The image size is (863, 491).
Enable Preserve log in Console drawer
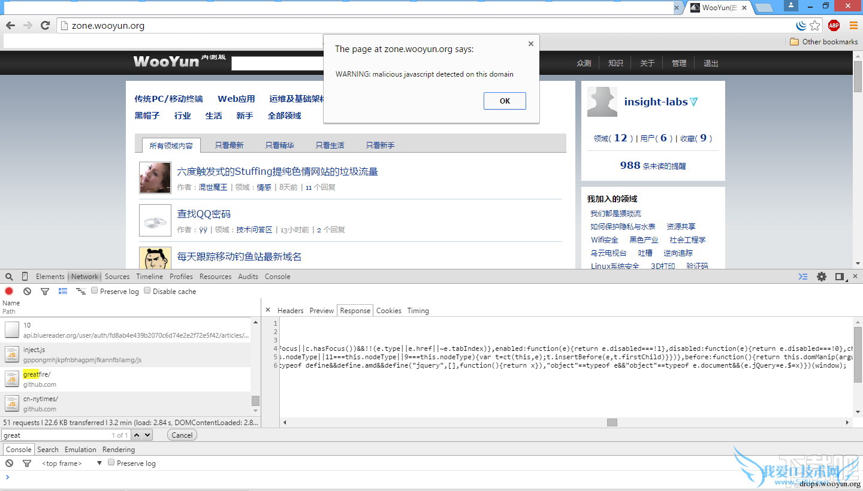click(x=111, y=463)
